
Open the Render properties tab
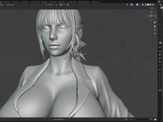click(x=160, y=52)
